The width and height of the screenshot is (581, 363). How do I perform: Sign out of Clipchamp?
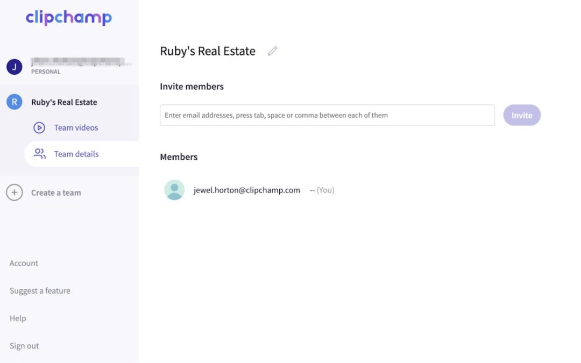click(24, 346)
